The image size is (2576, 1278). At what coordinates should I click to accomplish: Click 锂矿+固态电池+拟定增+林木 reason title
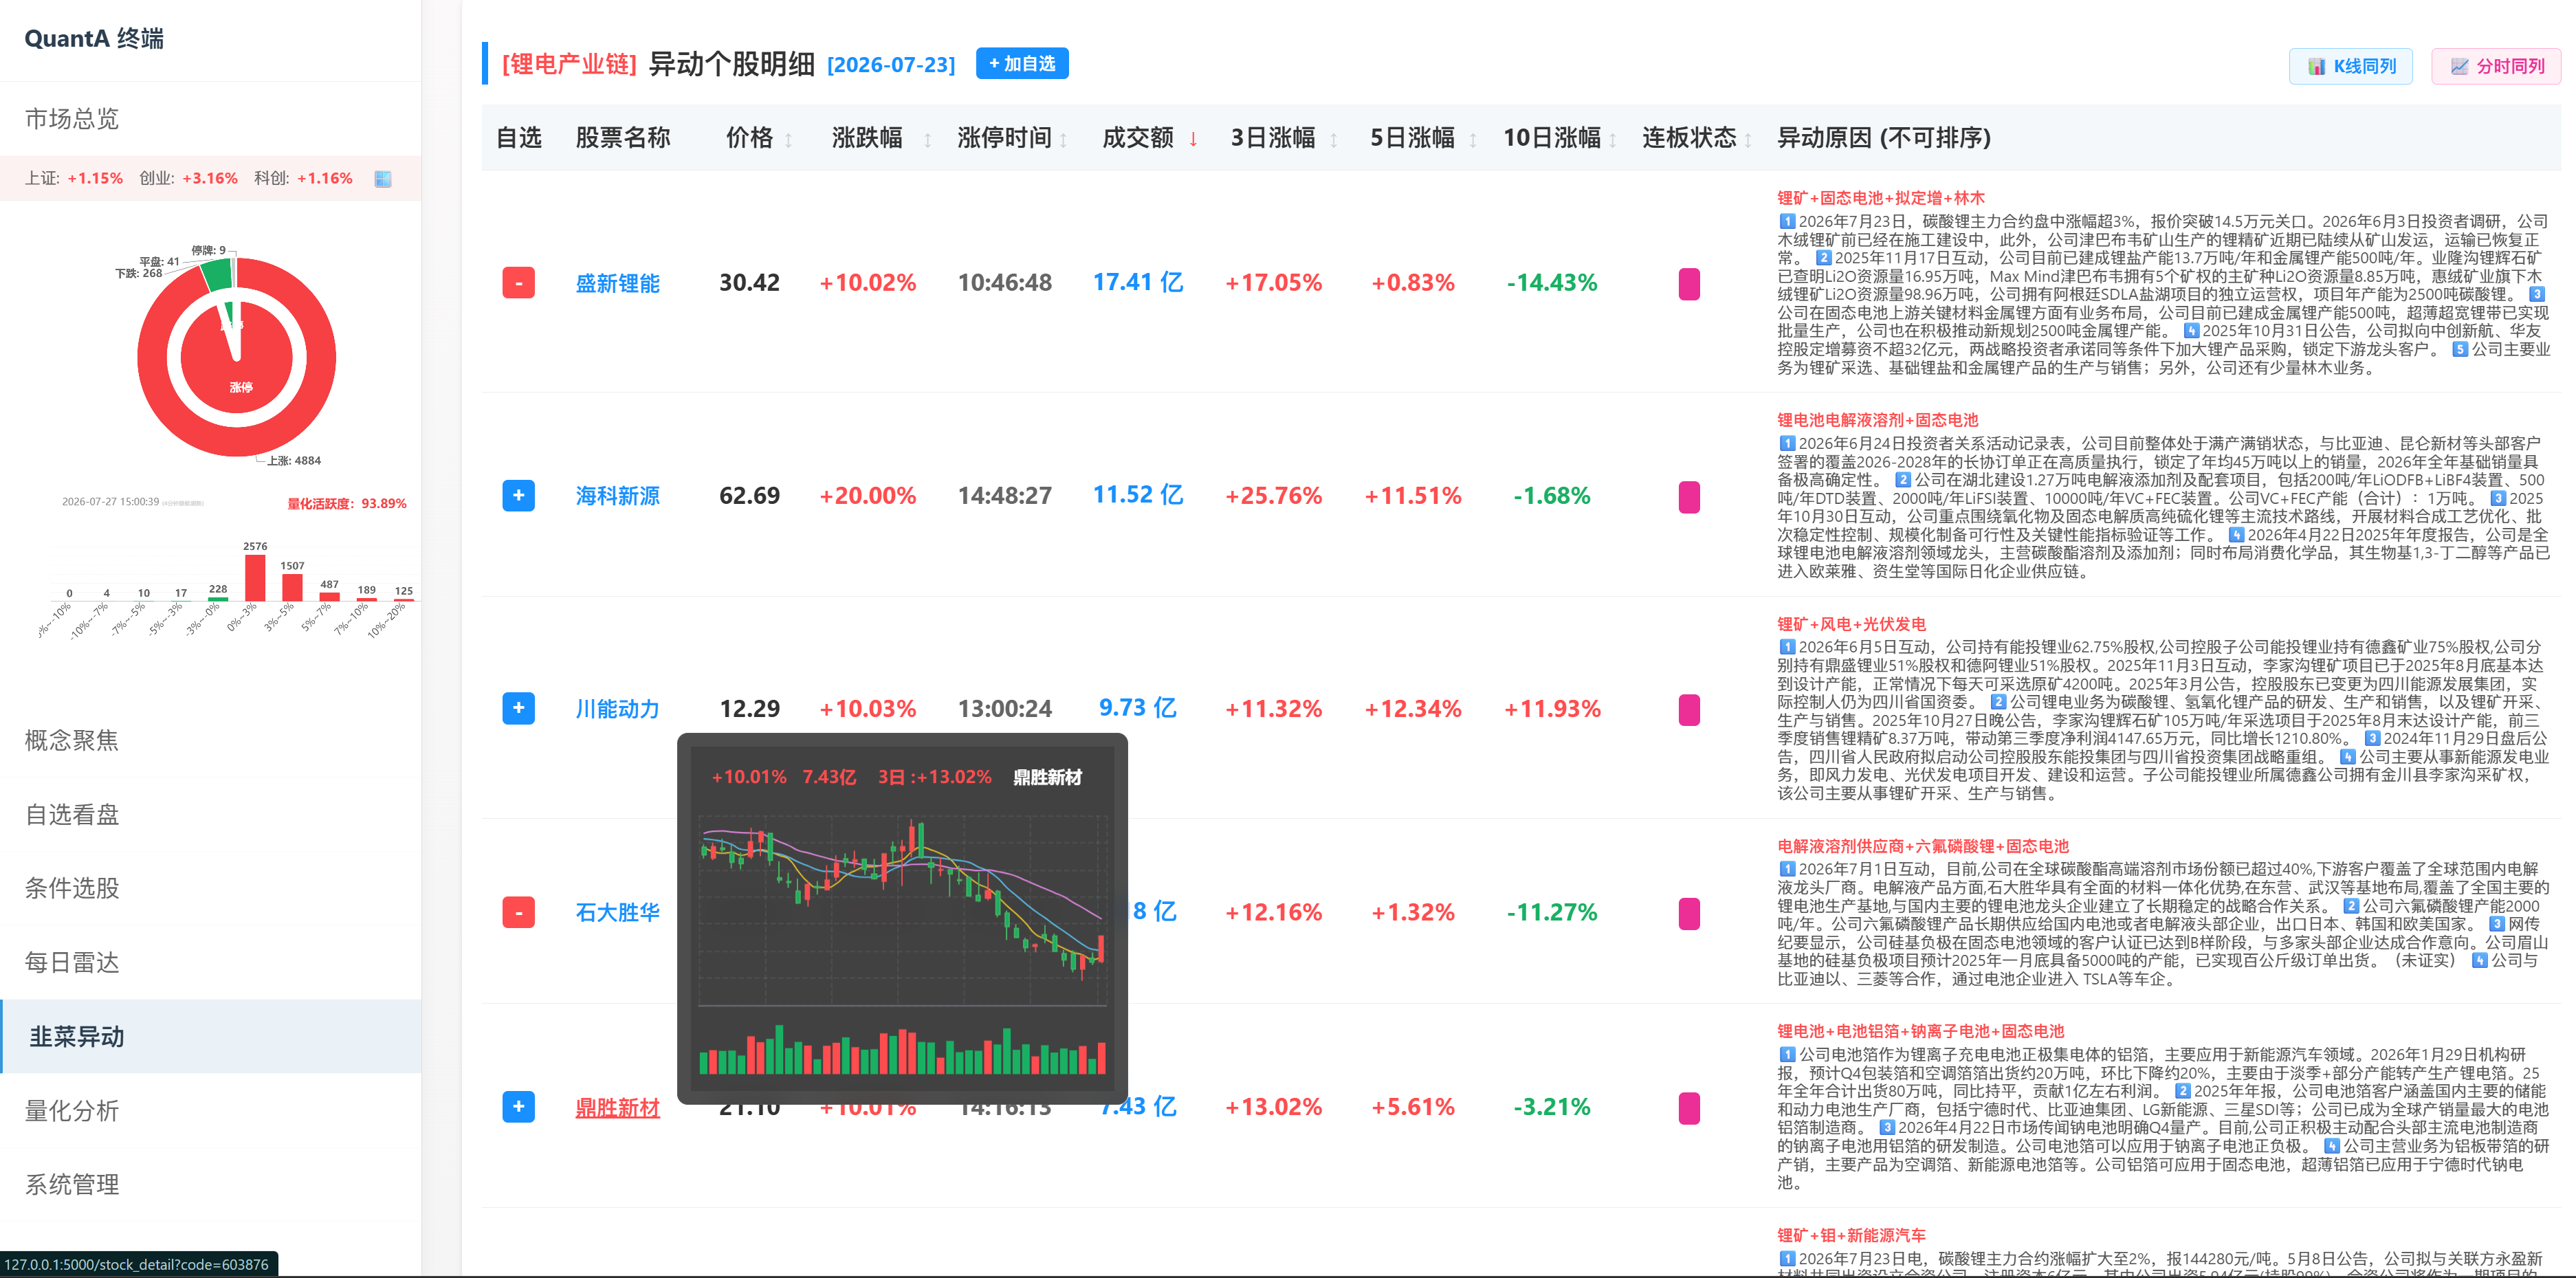click(1880, 198)
